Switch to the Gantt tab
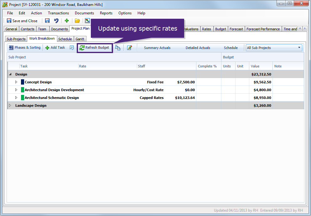This screenshot has width=311, height=216. (x=80, y=39)
